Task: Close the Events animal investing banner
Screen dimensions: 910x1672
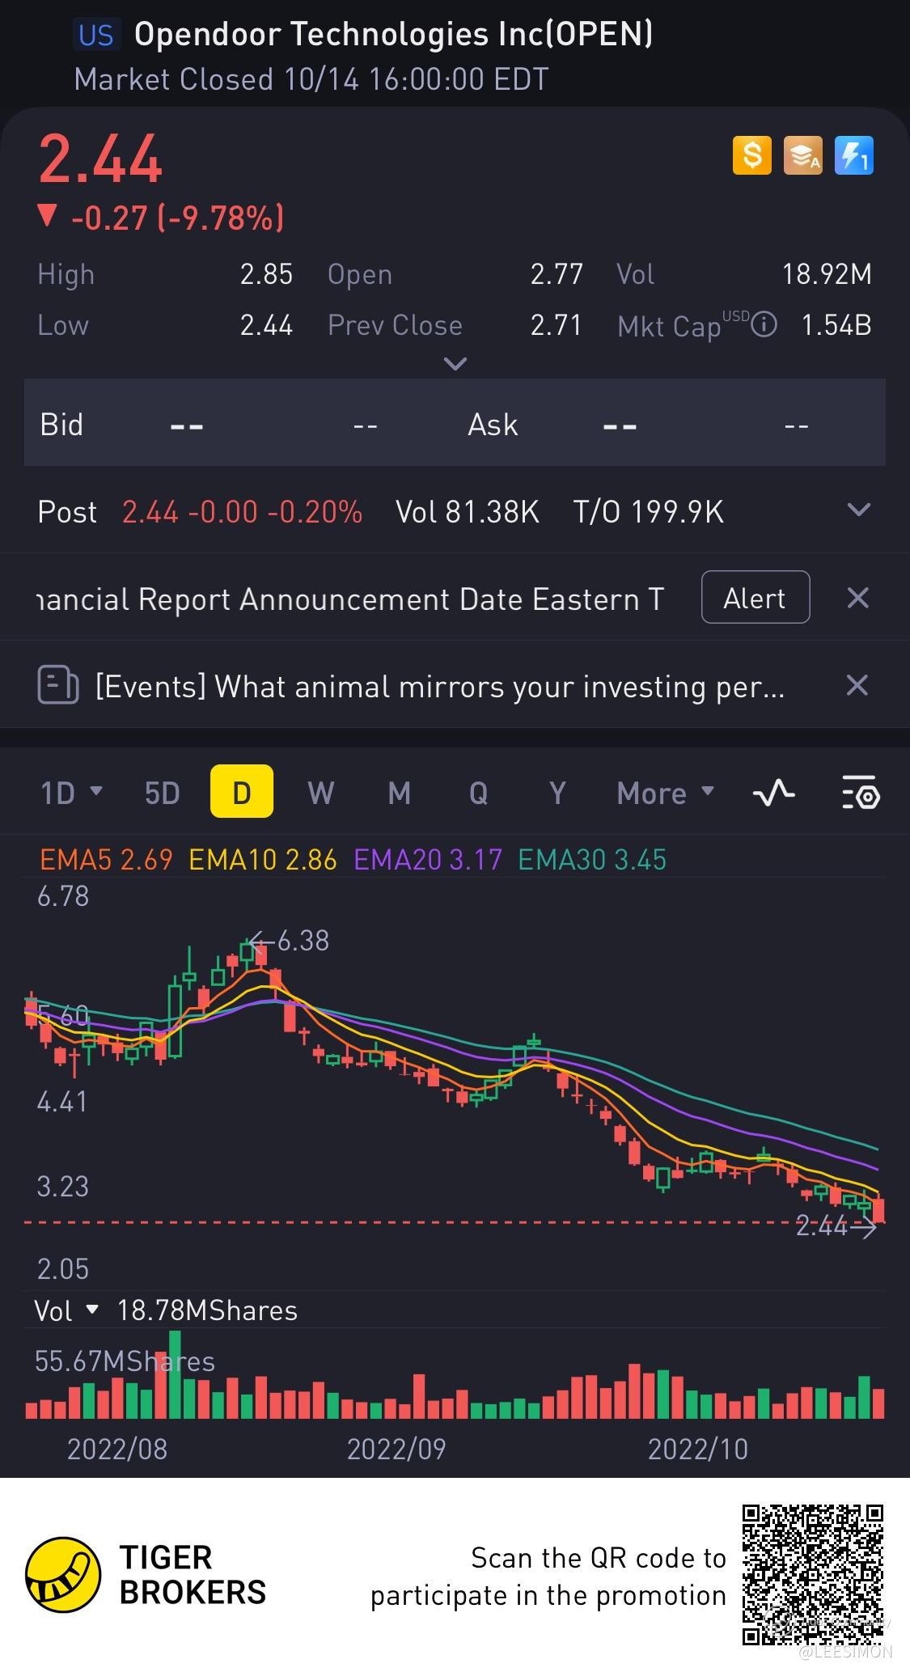Action: pyautogui.click(x=857, y=686)
